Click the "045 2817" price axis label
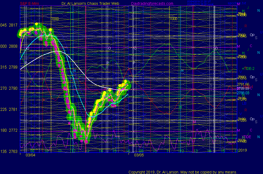 pyautogui.click(x=9, y=25)
